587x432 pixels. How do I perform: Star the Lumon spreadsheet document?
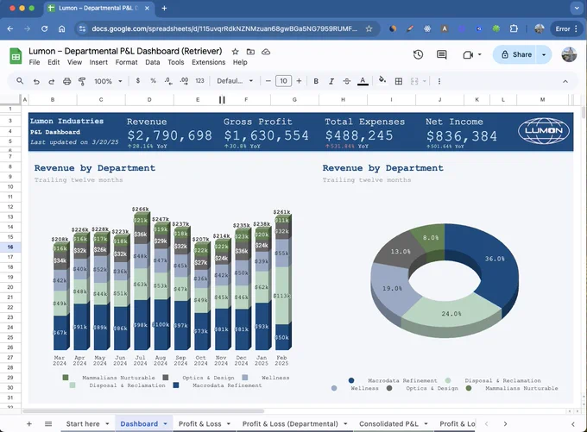[x=235, y=52]
